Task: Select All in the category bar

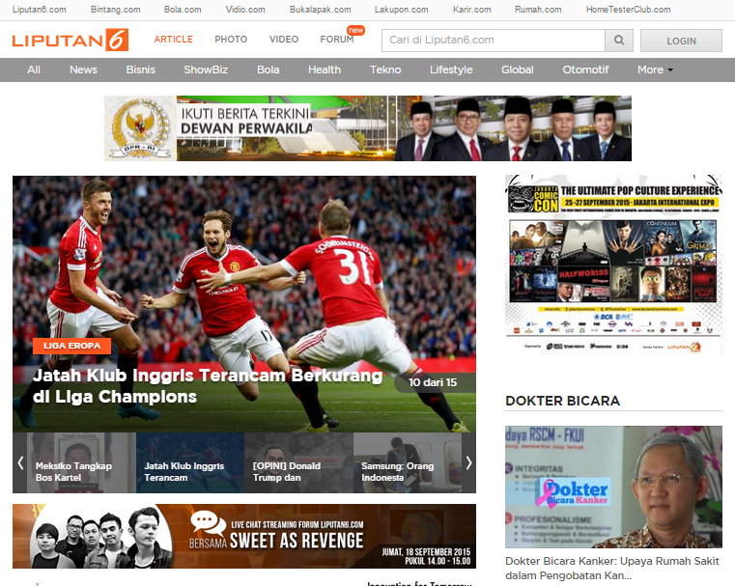Action: [34, 70]
